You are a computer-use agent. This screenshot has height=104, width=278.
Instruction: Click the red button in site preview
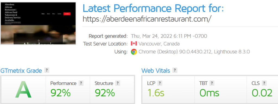click(67, 14)
